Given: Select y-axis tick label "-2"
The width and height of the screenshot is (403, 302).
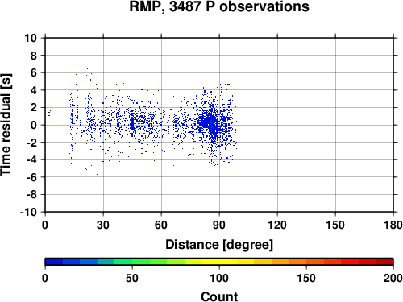Looking at the screenshot, I should (31, 143).
